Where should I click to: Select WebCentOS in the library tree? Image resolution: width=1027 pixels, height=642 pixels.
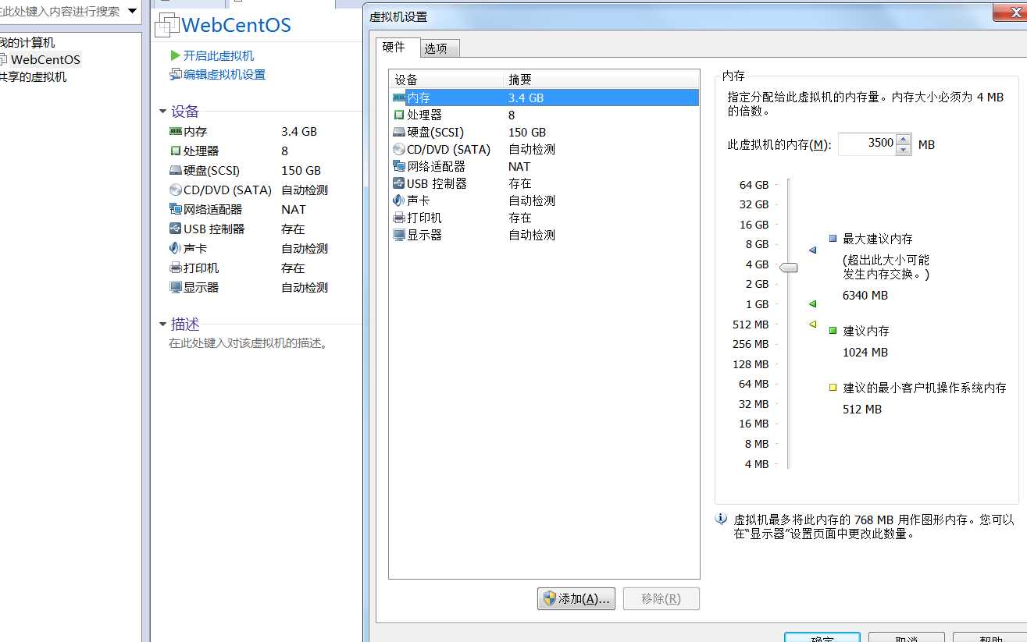[x=45, y=60]
